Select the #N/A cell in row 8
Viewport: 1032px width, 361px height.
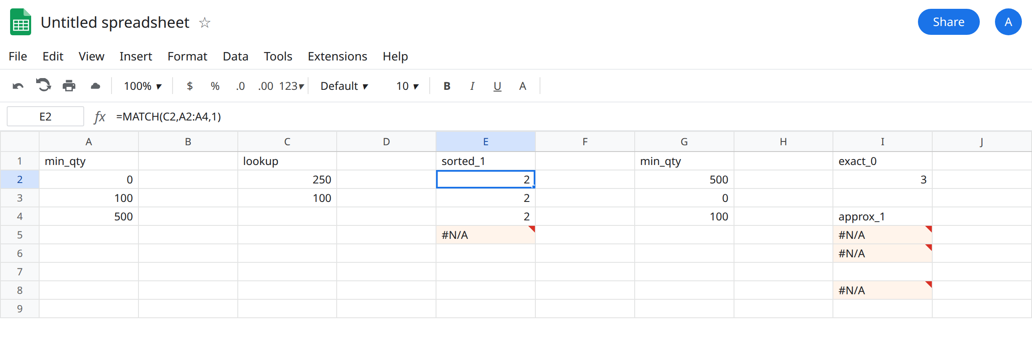(x=882, y=290)
